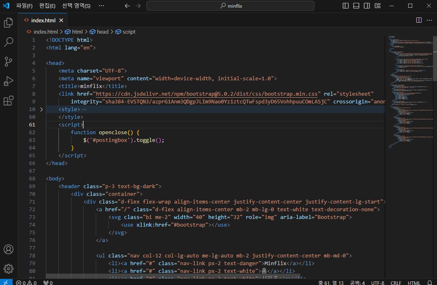437x285 pixels.
Task: Change encoding via UTF-8 indicator
Action: (x=378, y=283)
